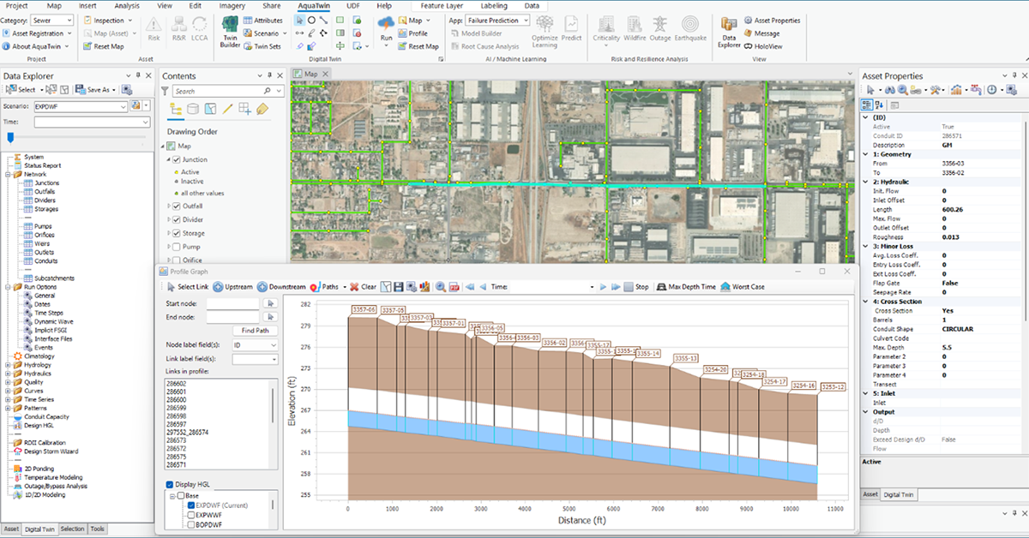1029x538 pixels.
Task: Open the Criticality analysis tool
Action: 606,27
